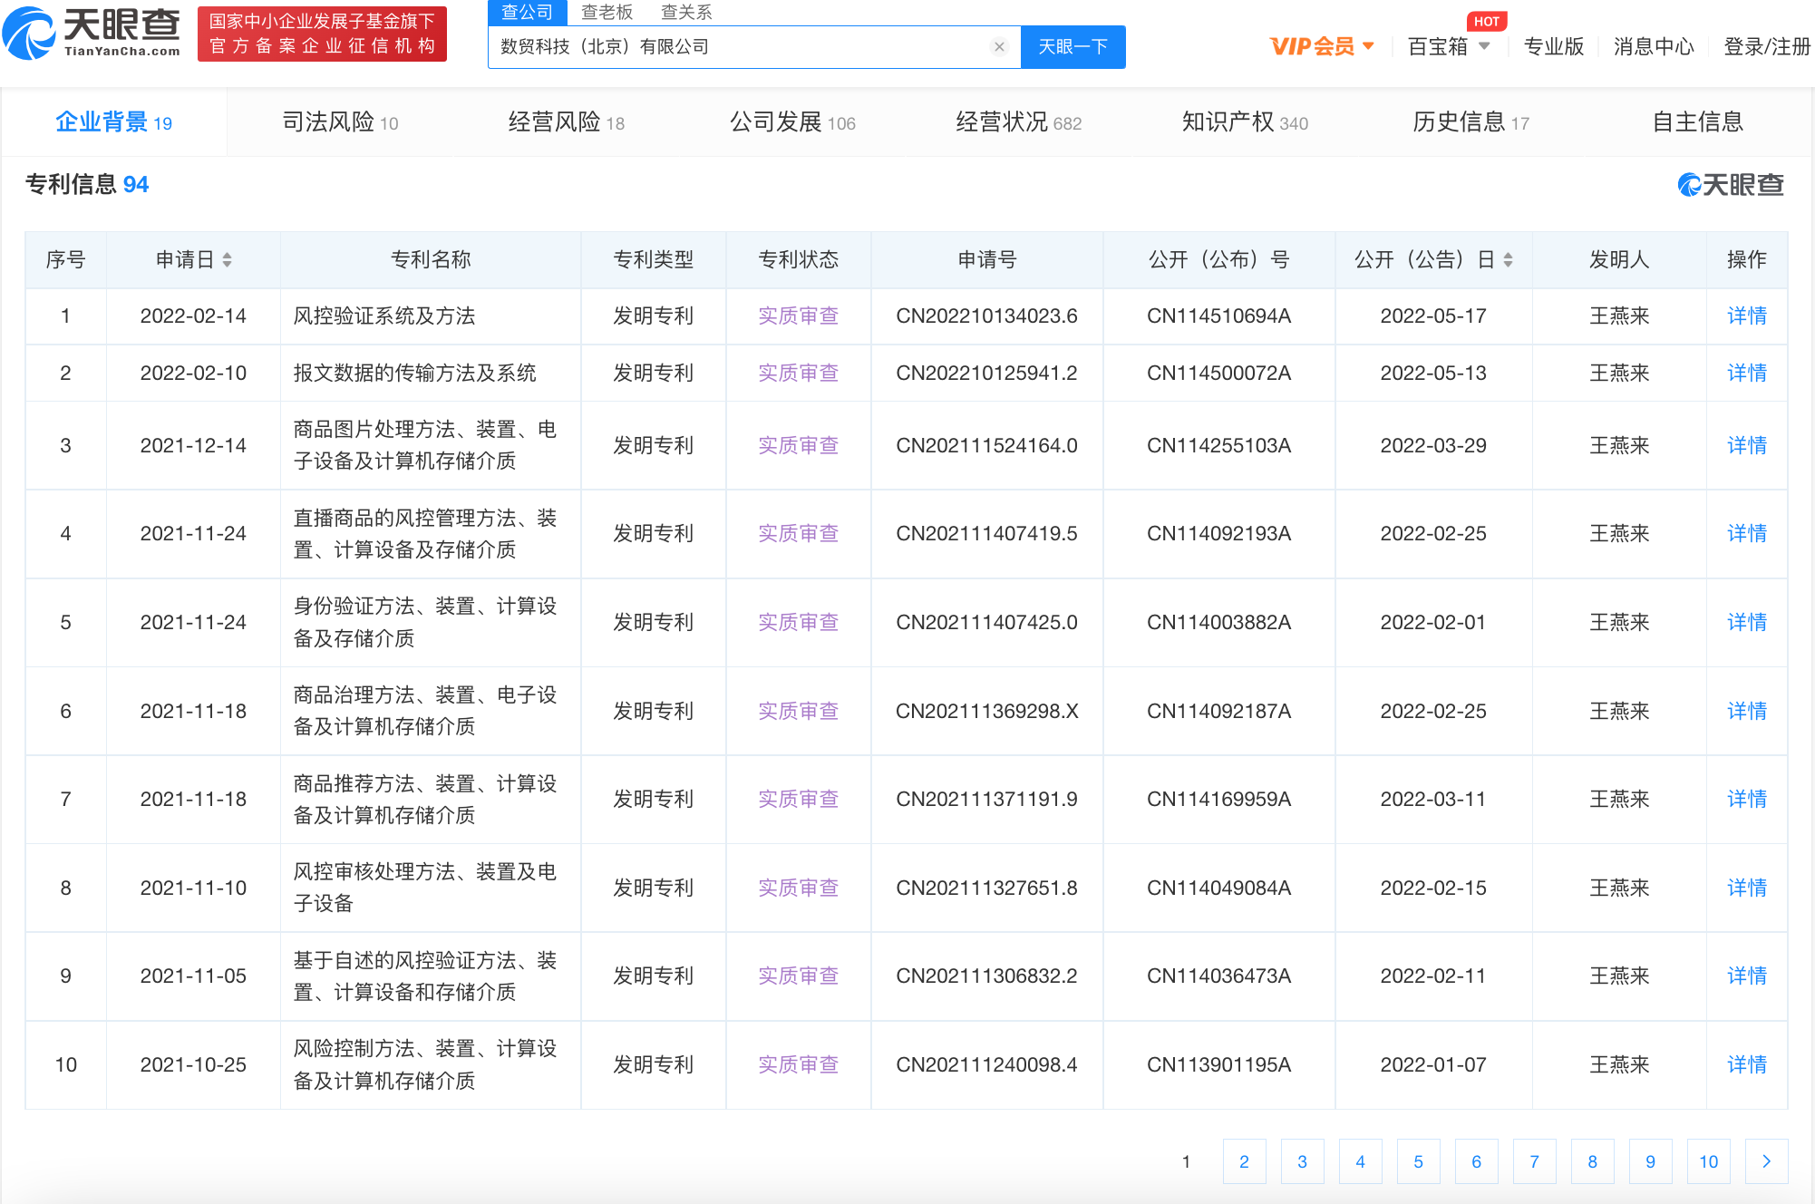Expand the VIP会员 dropdown
This screenshot has height=1204, width=1815.
1322,46
